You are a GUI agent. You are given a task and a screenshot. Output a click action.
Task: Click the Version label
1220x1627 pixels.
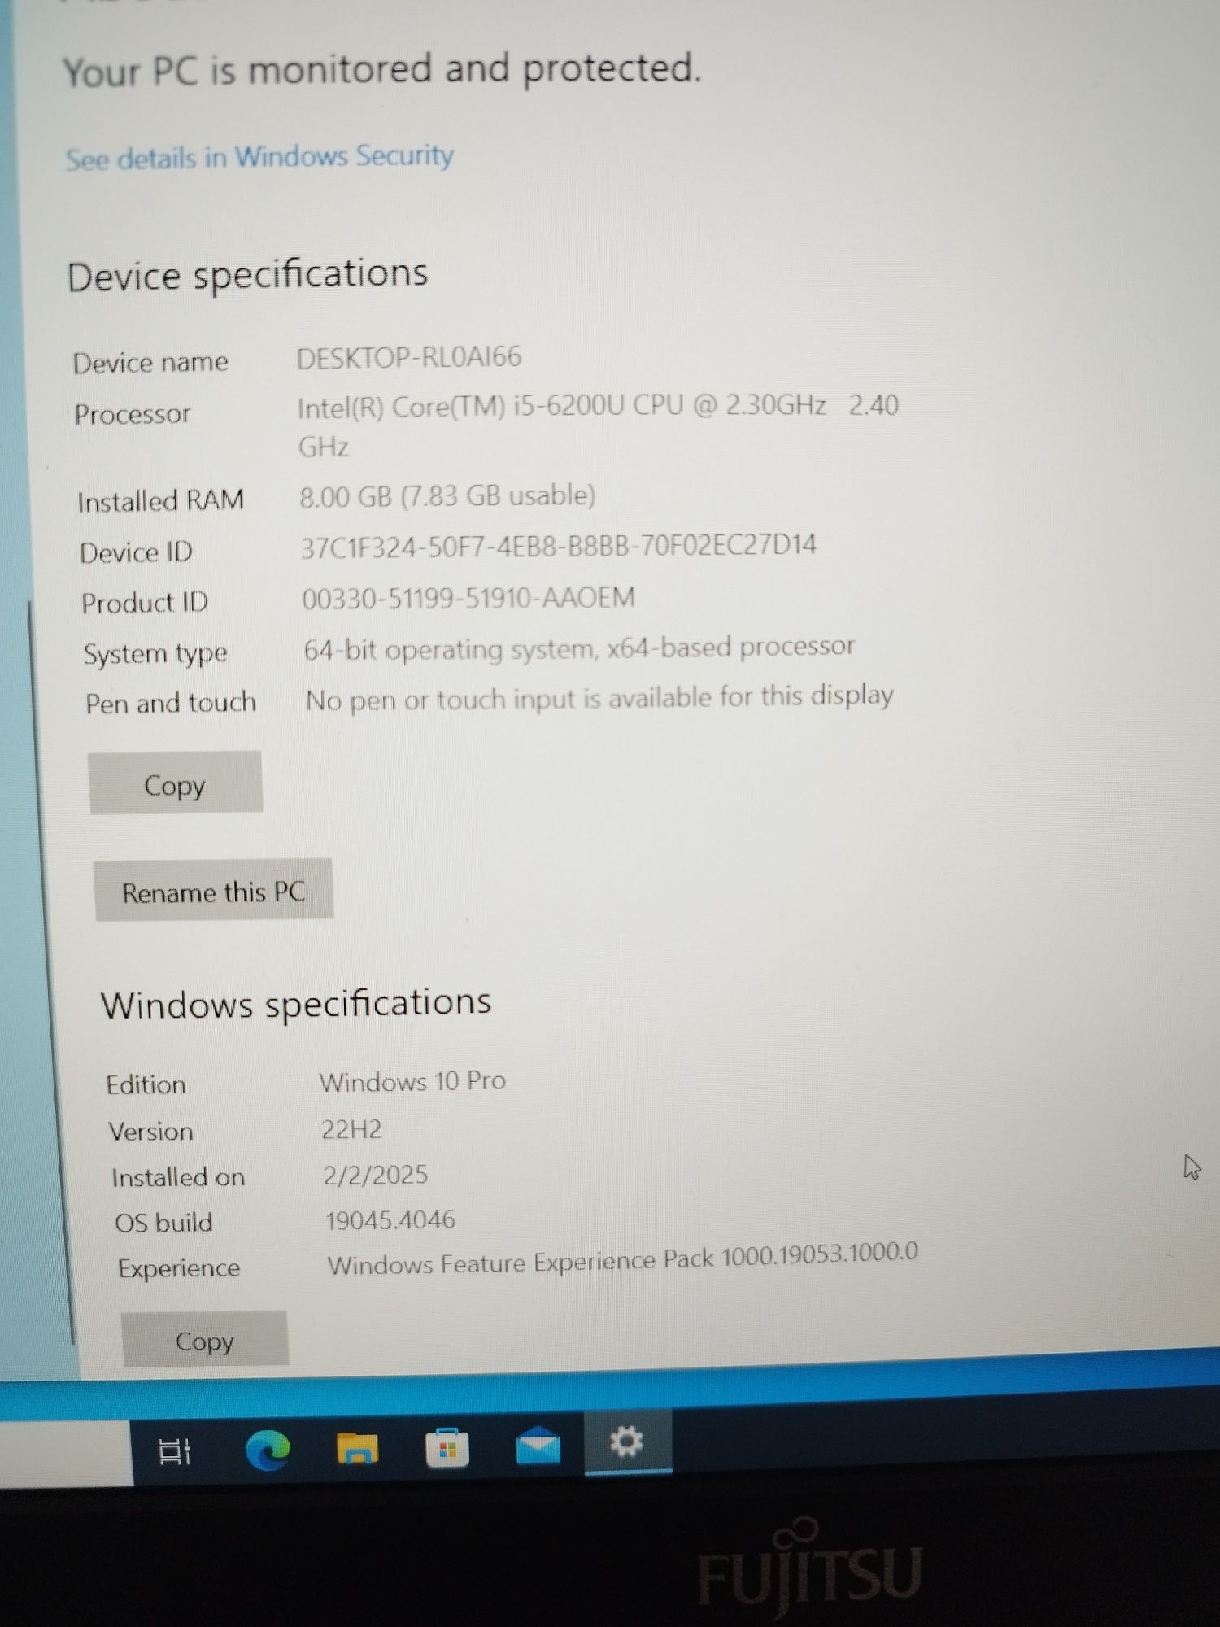tap(151, 1131)
